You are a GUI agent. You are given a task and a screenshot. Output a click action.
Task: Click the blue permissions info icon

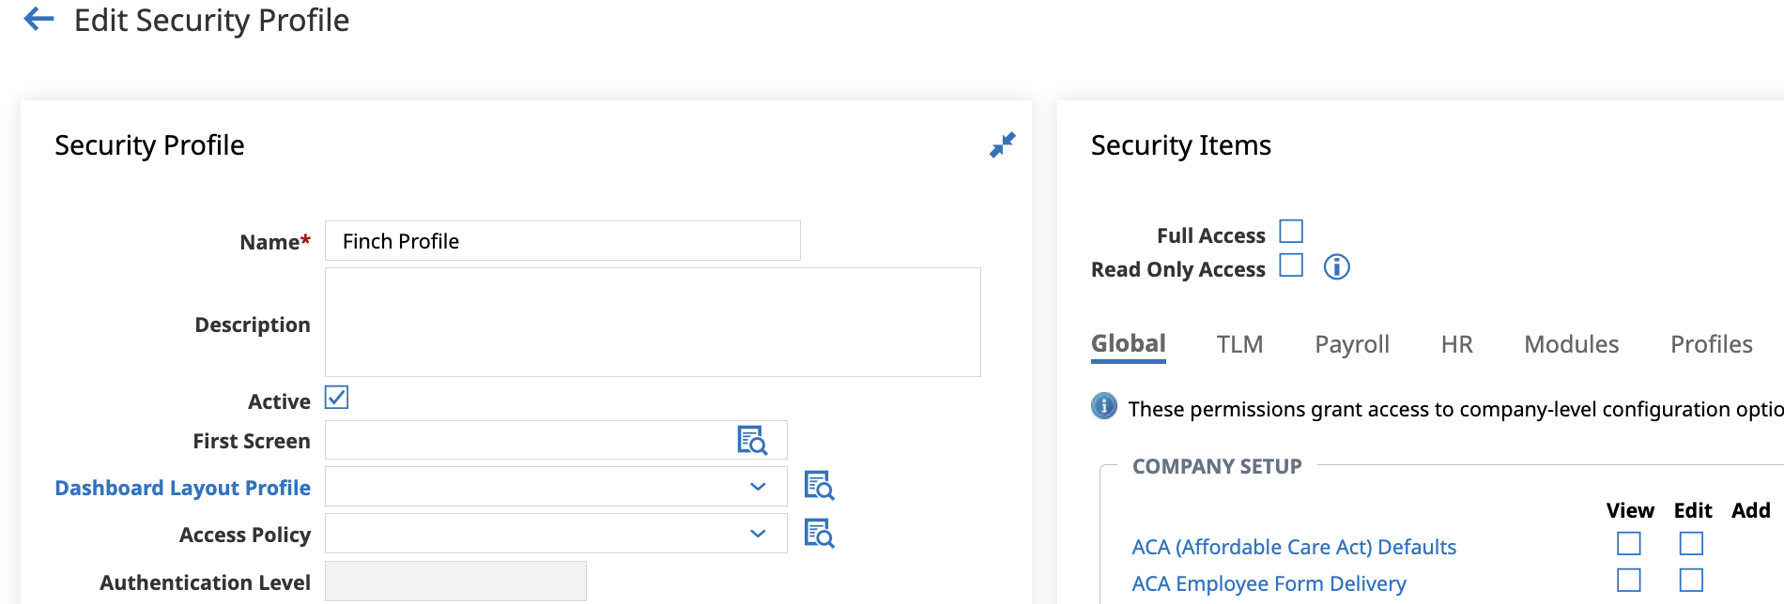(1104, 406)
